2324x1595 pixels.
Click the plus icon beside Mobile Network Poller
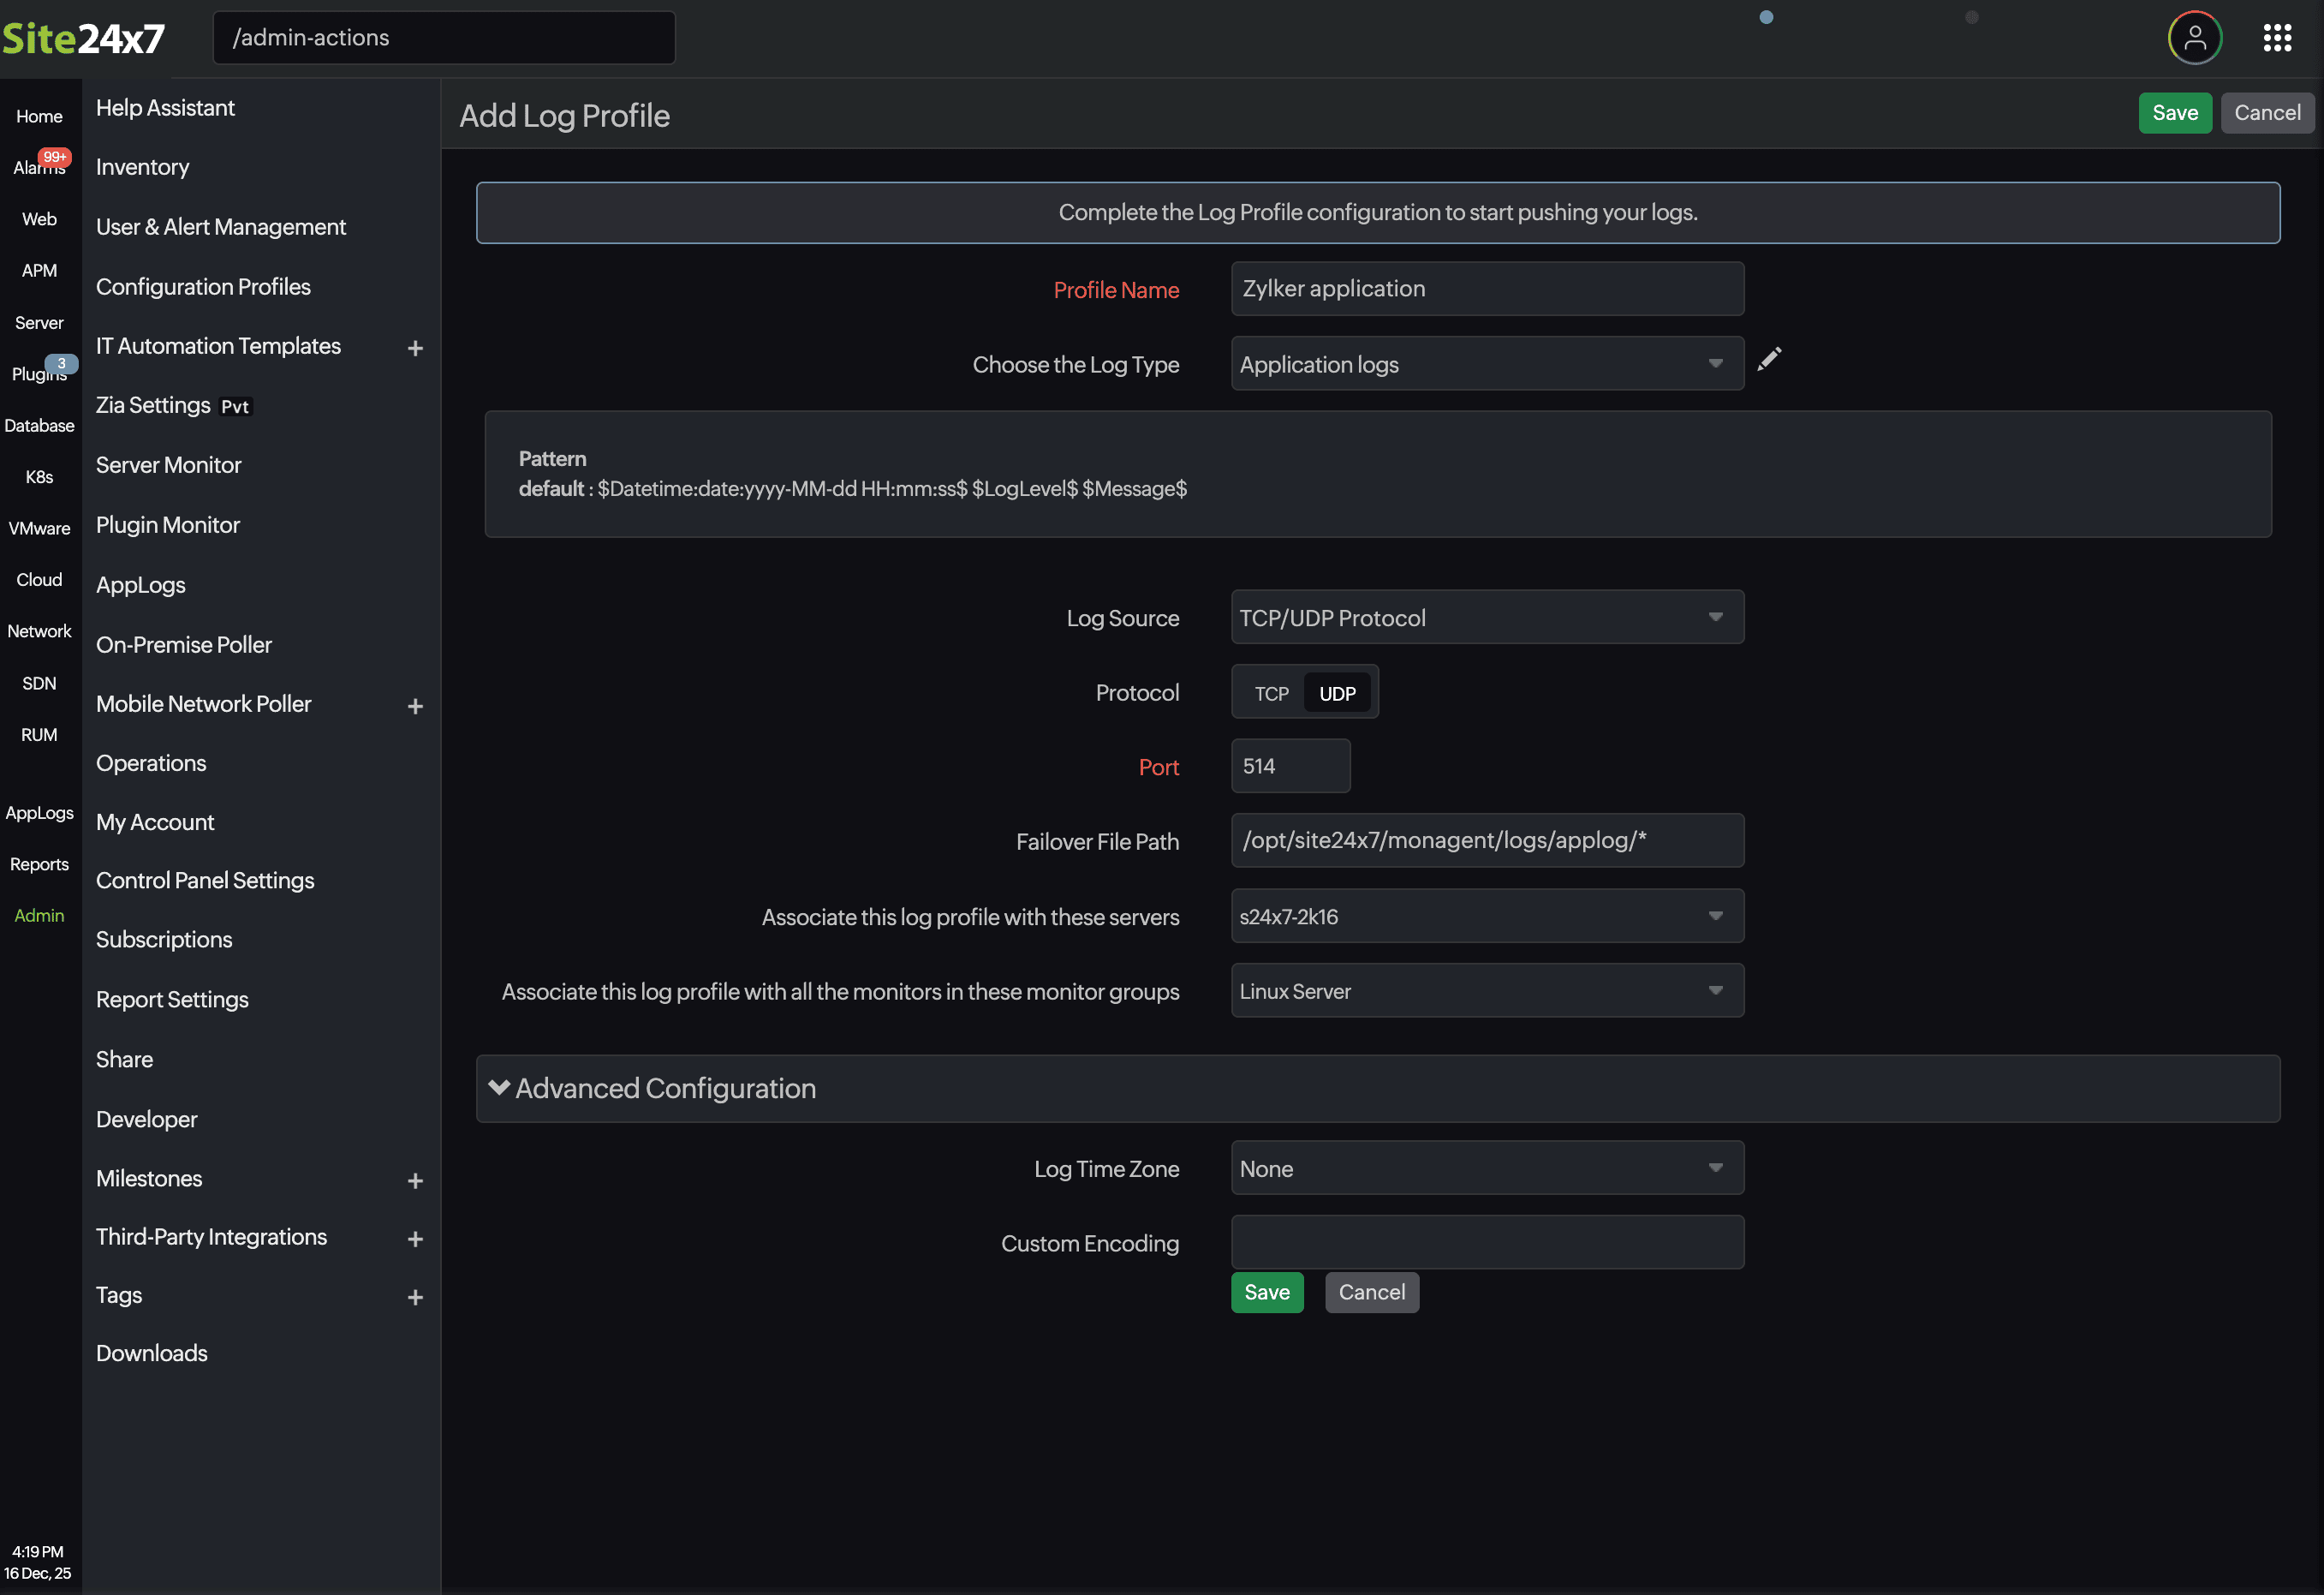[415, 707]
